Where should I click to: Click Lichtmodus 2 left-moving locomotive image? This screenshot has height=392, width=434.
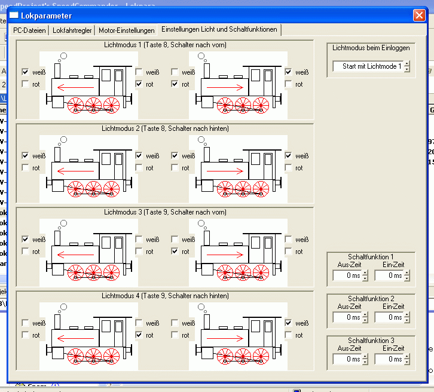click(89, 169)
